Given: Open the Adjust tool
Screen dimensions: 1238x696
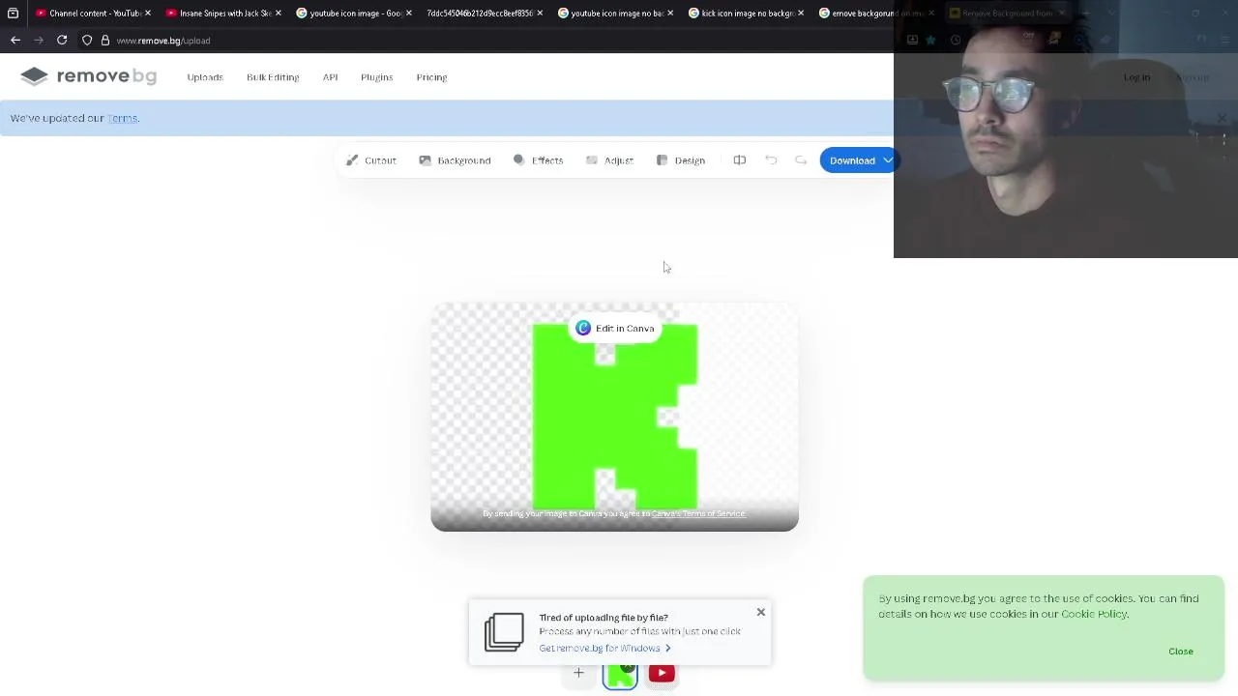Looking at the screenshot, I should pos(609,160).
